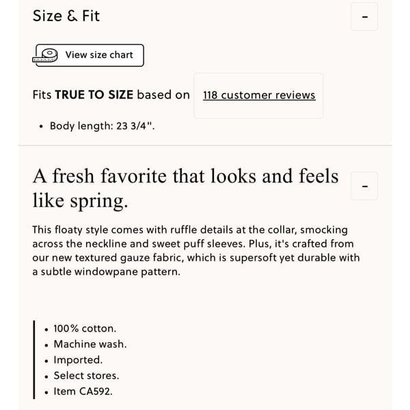Click the Select stores list item

[86, 376]
